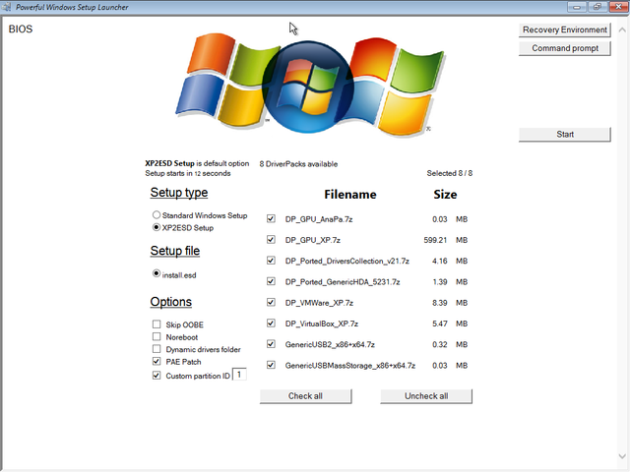Open the Recovery Environment

565,29
